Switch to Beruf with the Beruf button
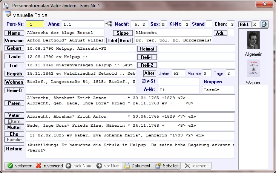 [126, 41]
